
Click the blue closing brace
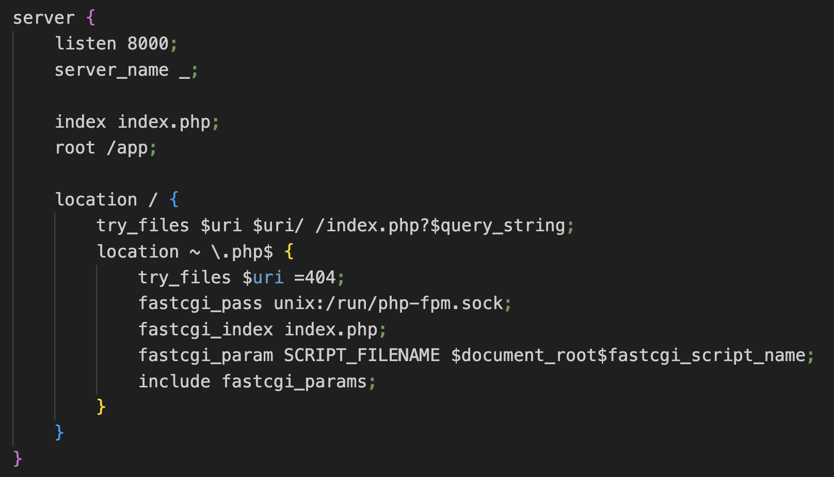click(x=59, y=433)
